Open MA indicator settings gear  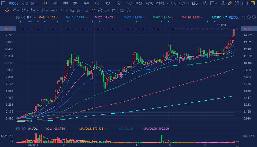18,17
